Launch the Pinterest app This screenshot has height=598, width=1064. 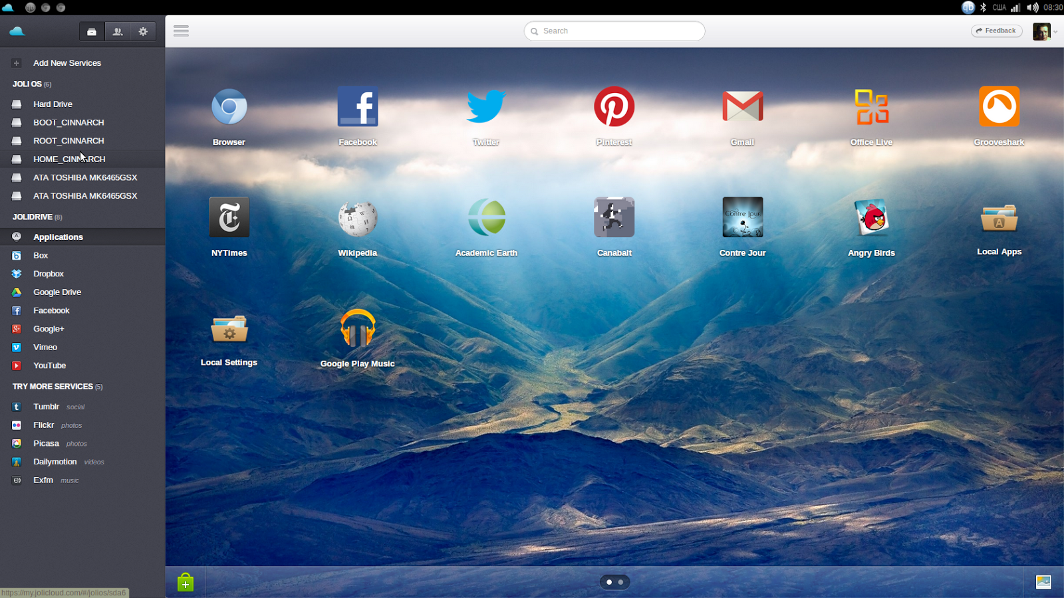(614, 107)
